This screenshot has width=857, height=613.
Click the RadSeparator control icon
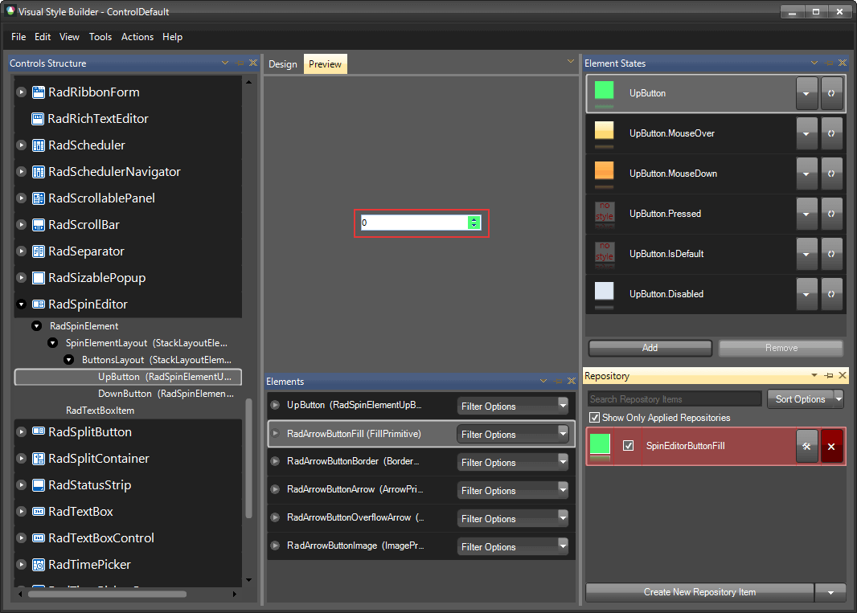click(39, 251)
